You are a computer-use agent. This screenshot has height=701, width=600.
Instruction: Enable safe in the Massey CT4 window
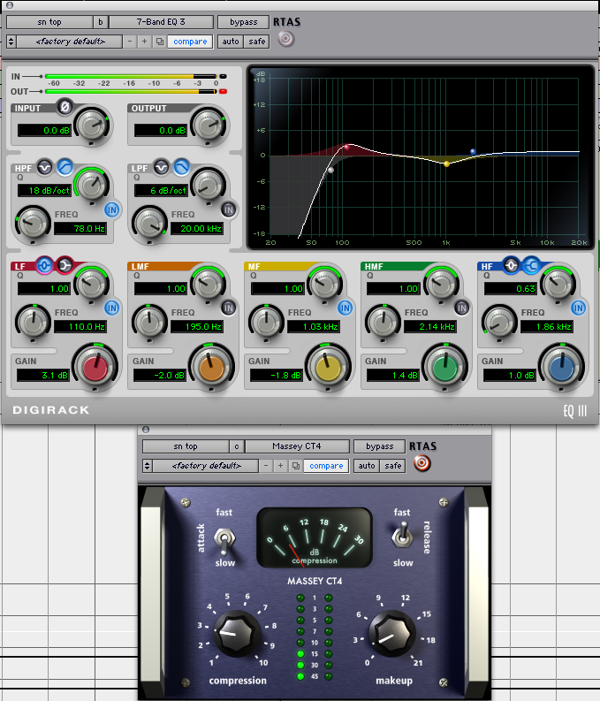click(x=393, y=466)
